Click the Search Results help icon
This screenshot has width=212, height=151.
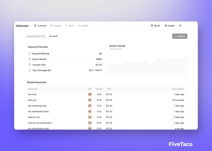pos(30,59)
